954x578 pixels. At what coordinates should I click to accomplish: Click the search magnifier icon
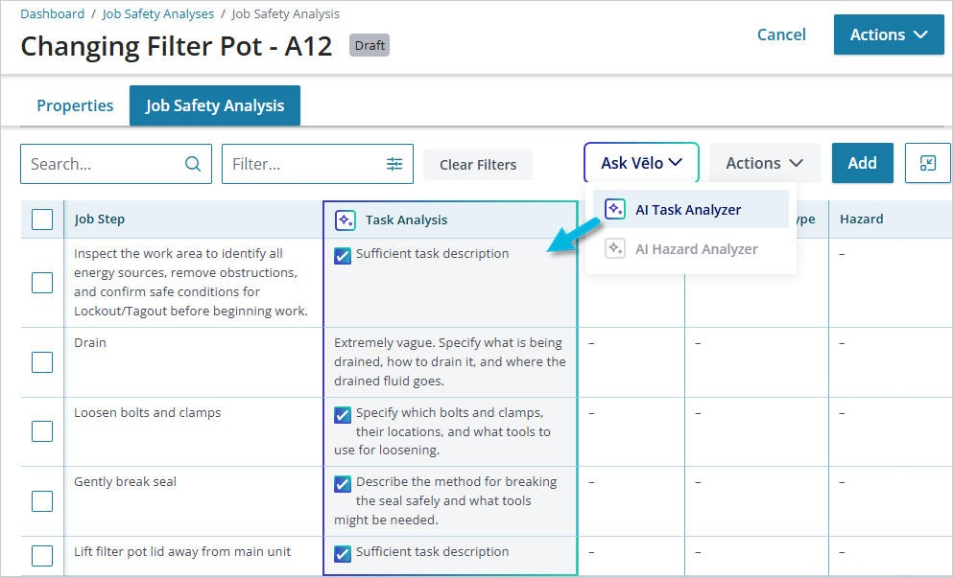193,164
